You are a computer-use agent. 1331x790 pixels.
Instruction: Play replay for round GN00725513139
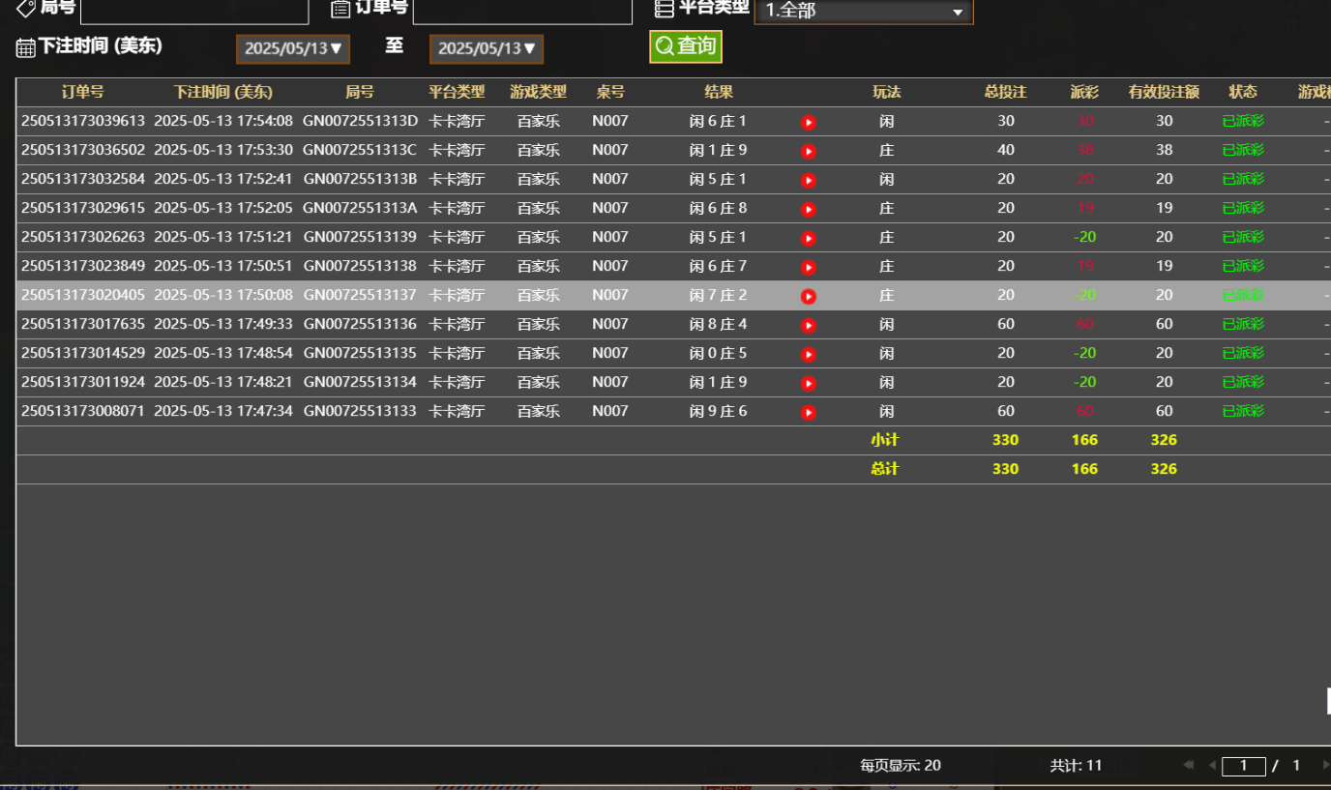[x=809, y=238]
